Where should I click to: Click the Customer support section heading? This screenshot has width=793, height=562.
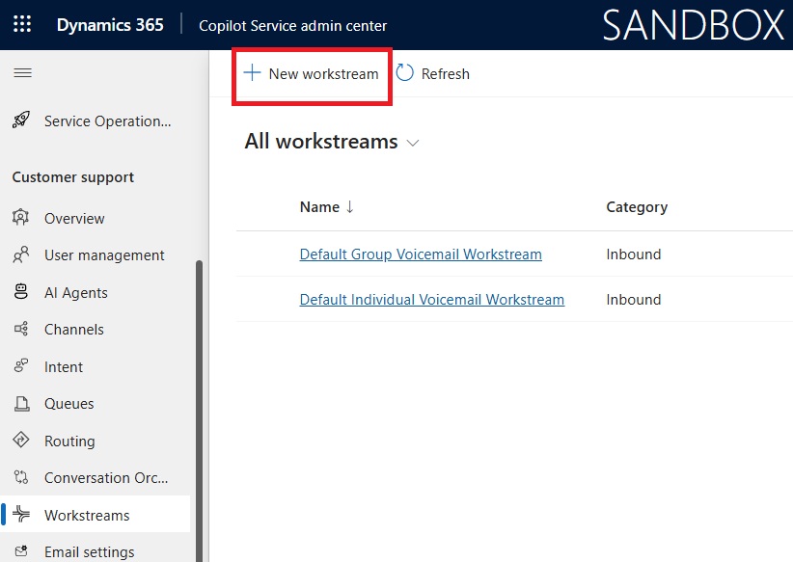point(72,177)
